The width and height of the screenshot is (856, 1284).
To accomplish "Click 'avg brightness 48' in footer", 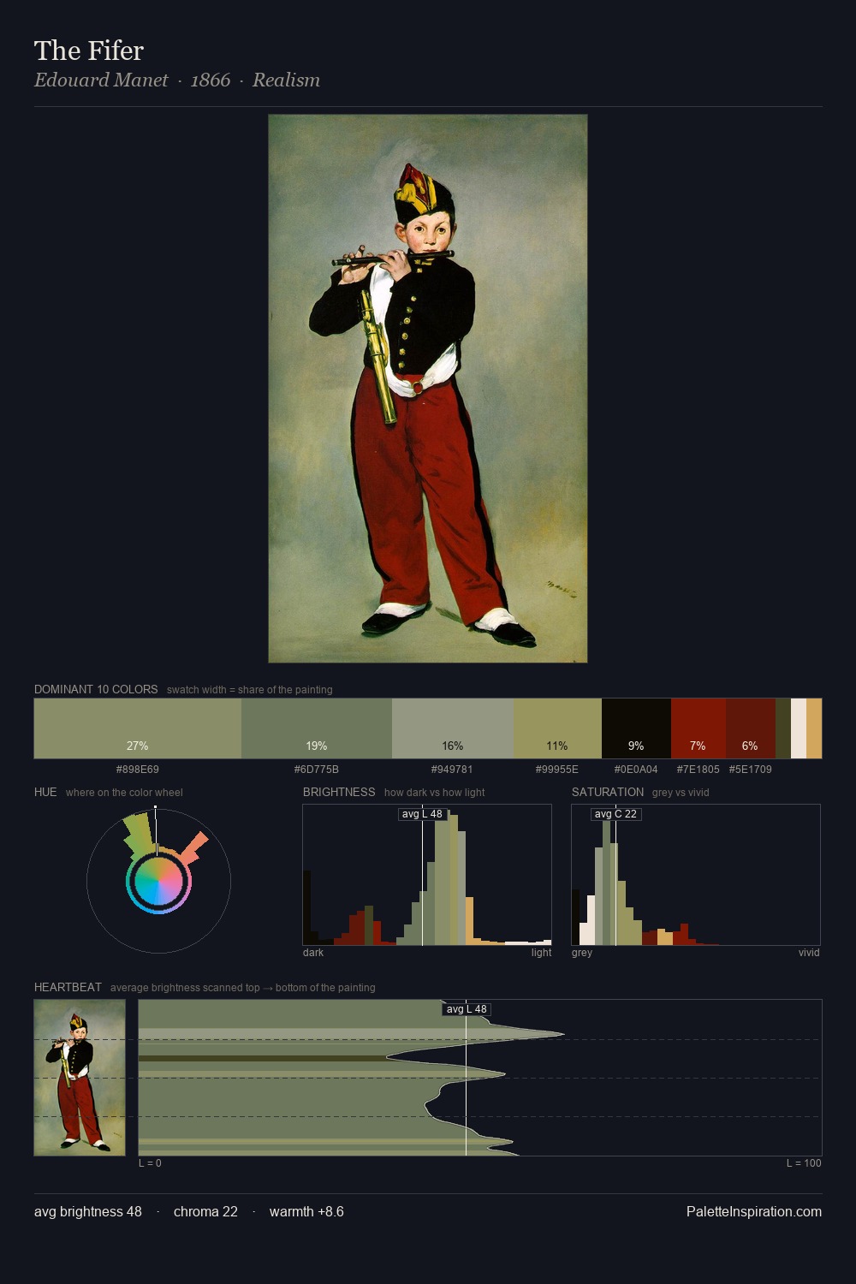I will coord(88,1211).
